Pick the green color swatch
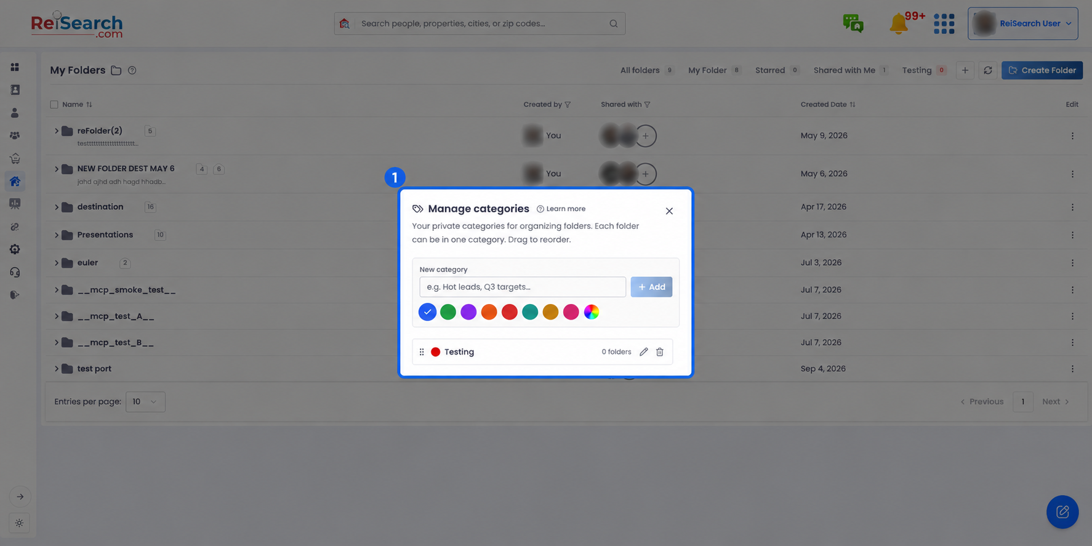 [x=448, y=312]
